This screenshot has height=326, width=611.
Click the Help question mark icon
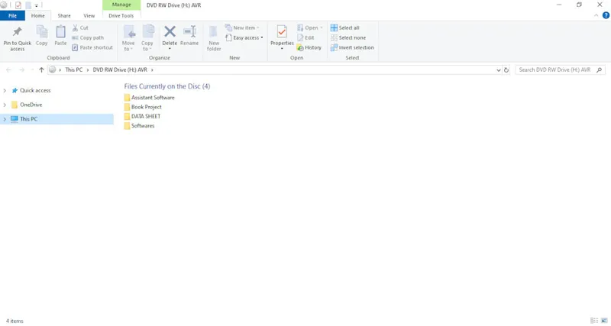tap(606, 15)
